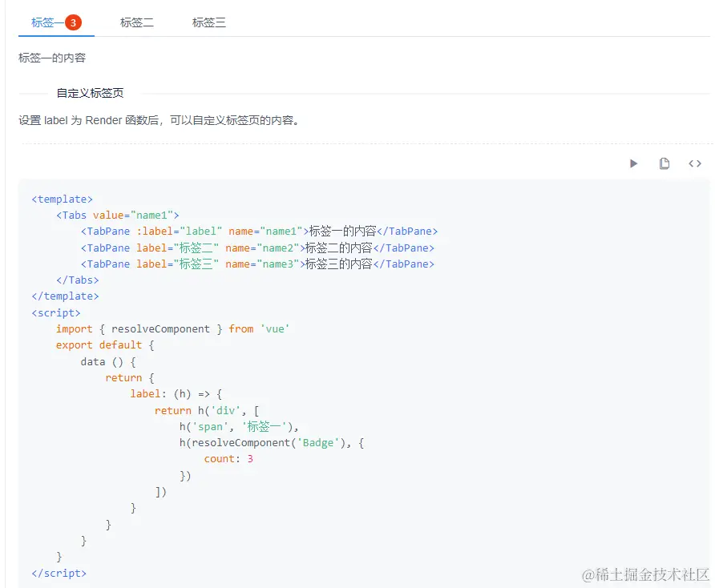This screenshot has width=715, height=588.
Task: Click the play triangle above the code
Action: (x=633, y=163)
